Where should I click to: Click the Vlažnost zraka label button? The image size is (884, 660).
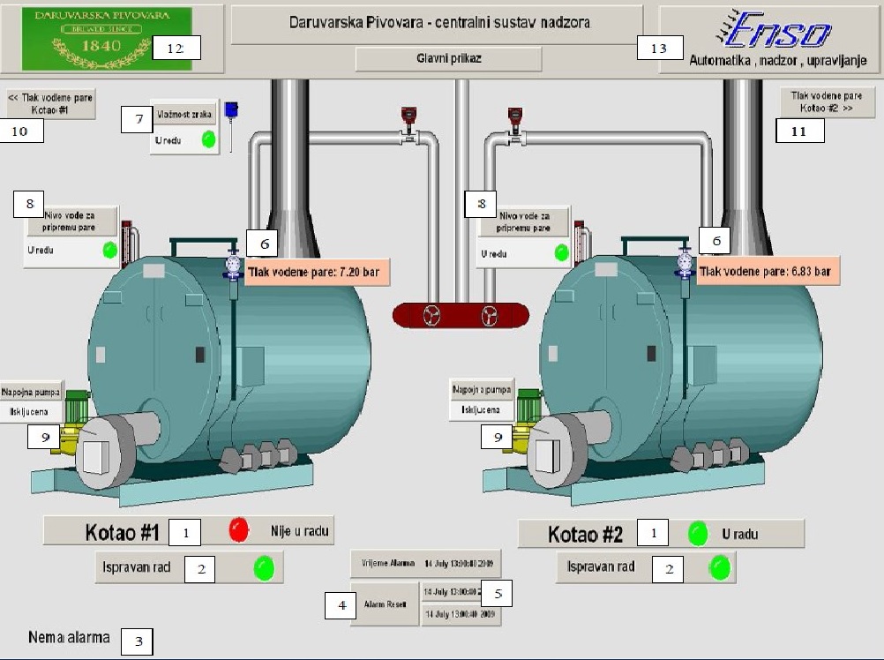click(184, 115)
